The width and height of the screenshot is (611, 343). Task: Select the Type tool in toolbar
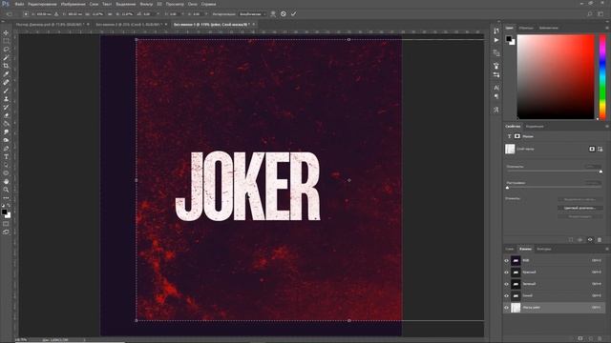(6, 156)
